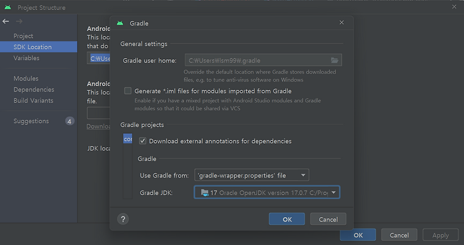Close the Project Structure window
The height and width of the screenshot is (245, 464).
[x=454, y=7]
